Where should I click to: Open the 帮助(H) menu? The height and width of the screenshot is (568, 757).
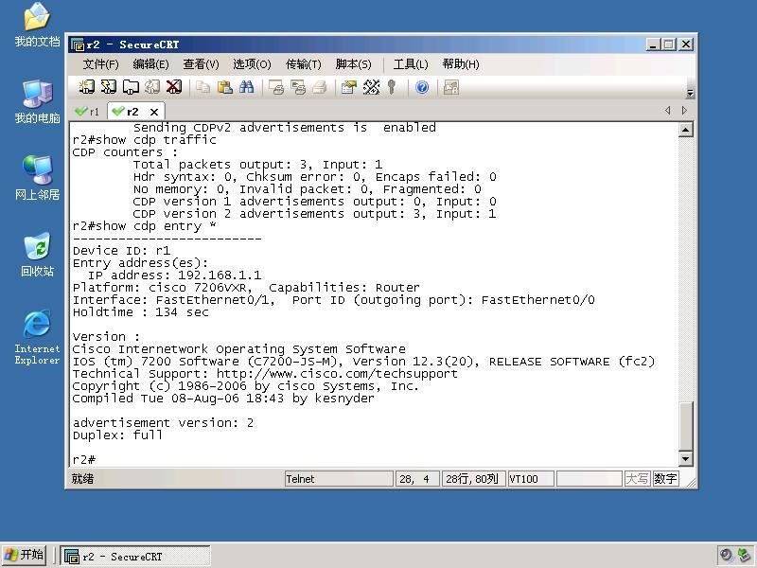point(461,64)
